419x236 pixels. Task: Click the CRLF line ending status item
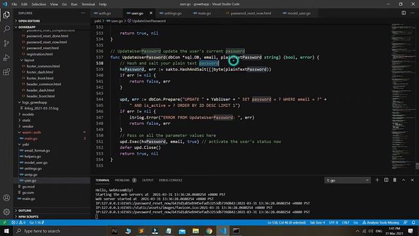click(x=346, y=222)
